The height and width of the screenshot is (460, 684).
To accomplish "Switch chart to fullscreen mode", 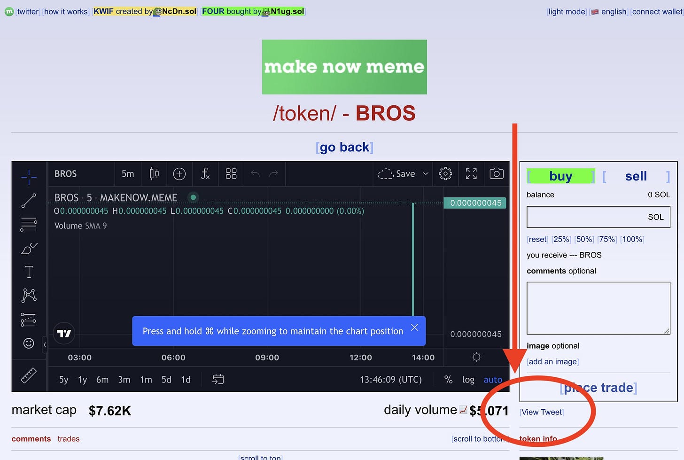I will click(471, 174).
